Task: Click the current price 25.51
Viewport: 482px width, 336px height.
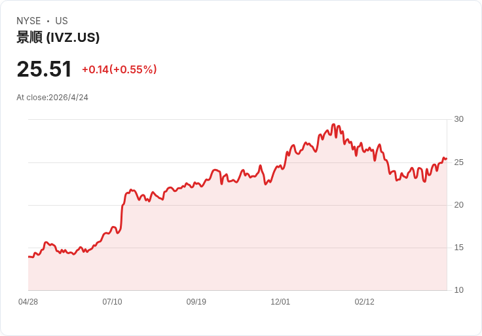Action: [45, 69]
